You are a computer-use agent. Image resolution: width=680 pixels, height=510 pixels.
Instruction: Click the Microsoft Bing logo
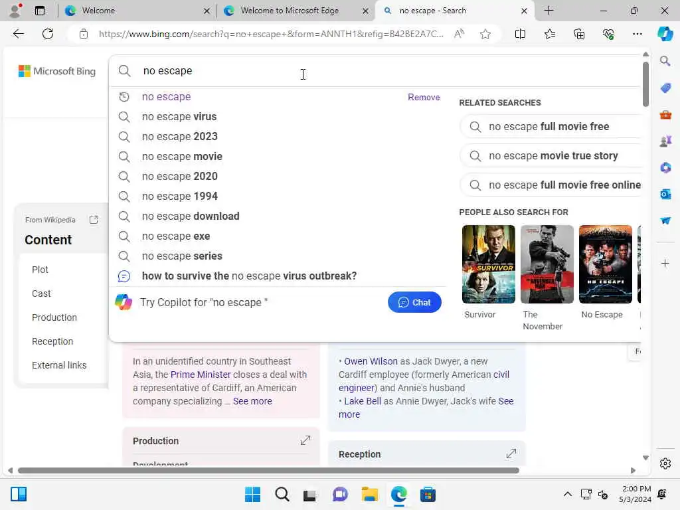[57, 71]
